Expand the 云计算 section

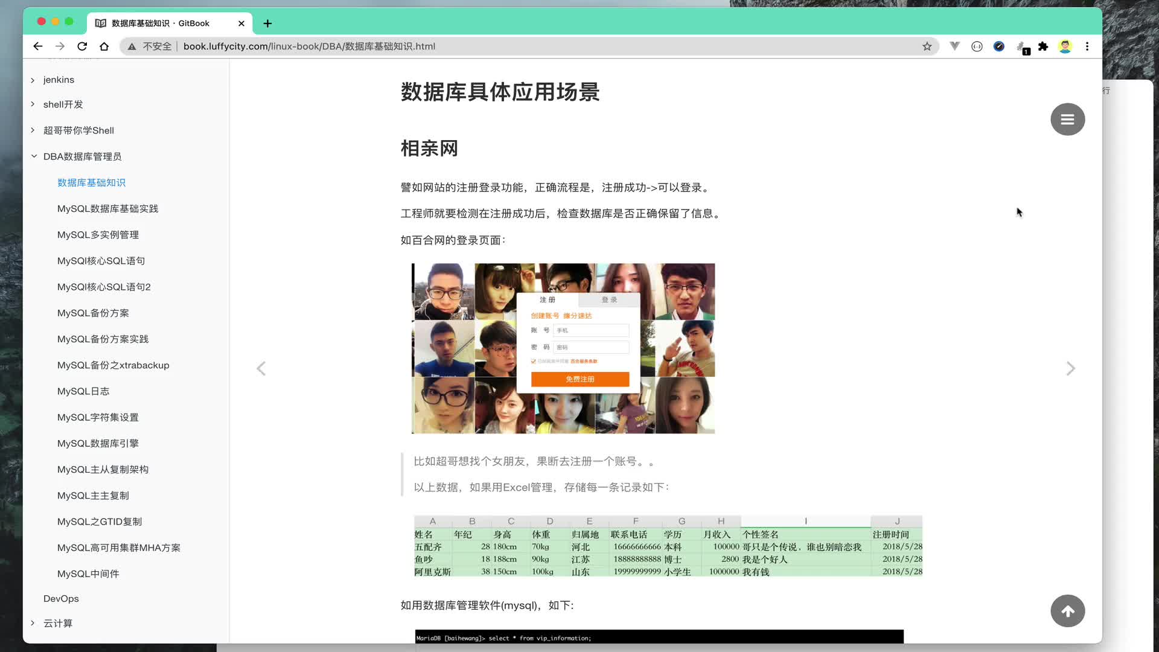[33, 623]
